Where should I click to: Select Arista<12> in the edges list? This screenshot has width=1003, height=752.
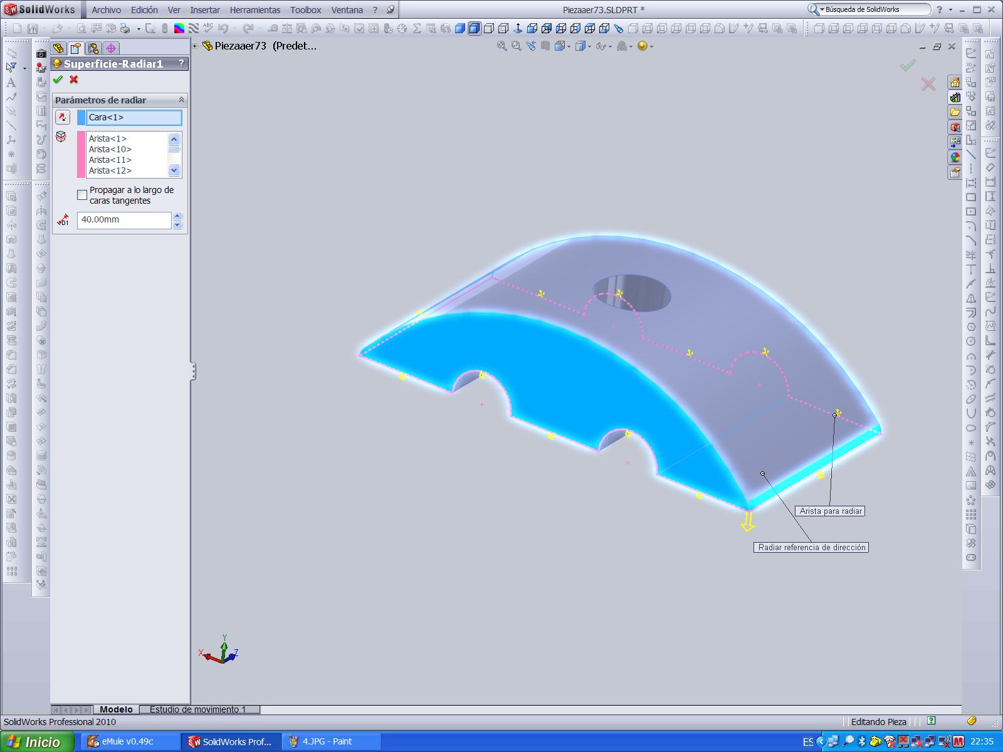(x=110, y=170)
